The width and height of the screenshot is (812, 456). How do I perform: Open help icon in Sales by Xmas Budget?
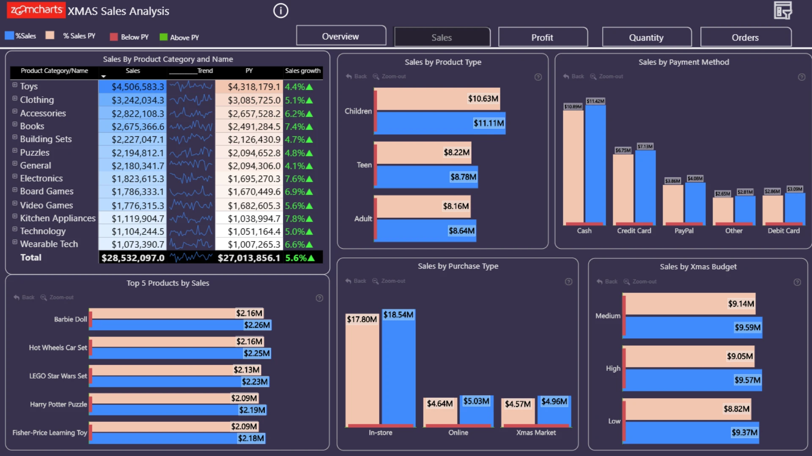coord(797,282)
